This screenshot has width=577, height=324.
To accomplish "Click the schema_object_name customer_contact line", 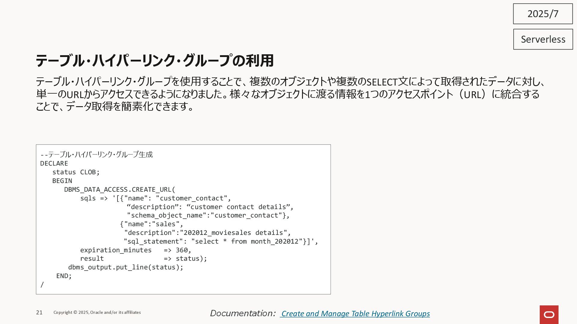I will pos(208,215).
